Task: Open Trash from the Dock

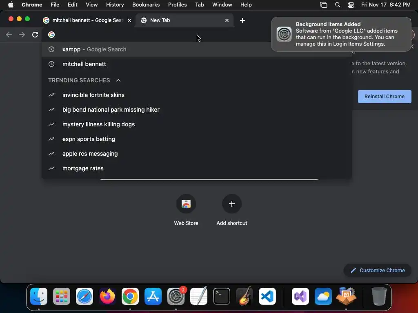Action: coord(379,296)
